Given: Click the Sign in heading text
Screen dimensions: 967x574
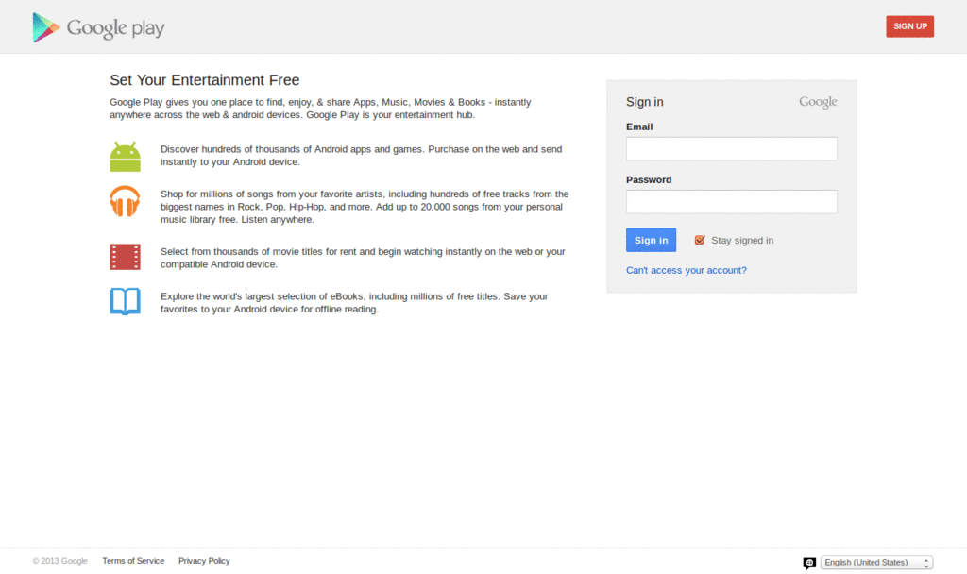Looking at the screenshot, I should [x=644, y=102].
